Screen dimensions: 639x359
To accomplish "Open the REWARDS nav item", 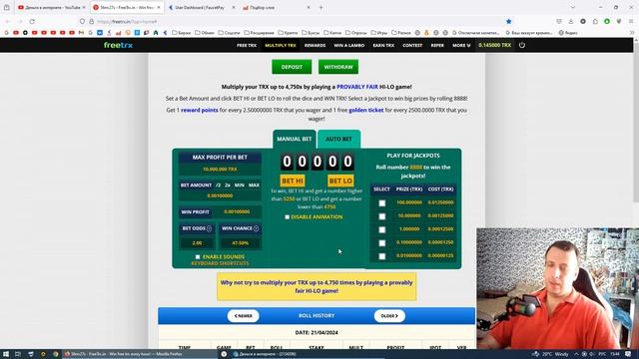I will click(316, 45).
